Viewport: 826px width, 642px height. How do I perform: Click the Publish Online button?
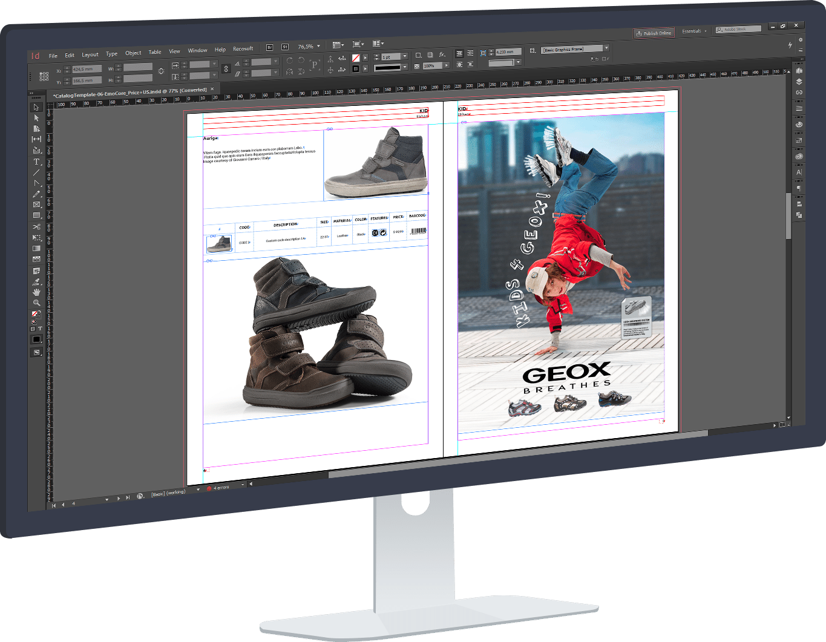(x=654, y=33)
